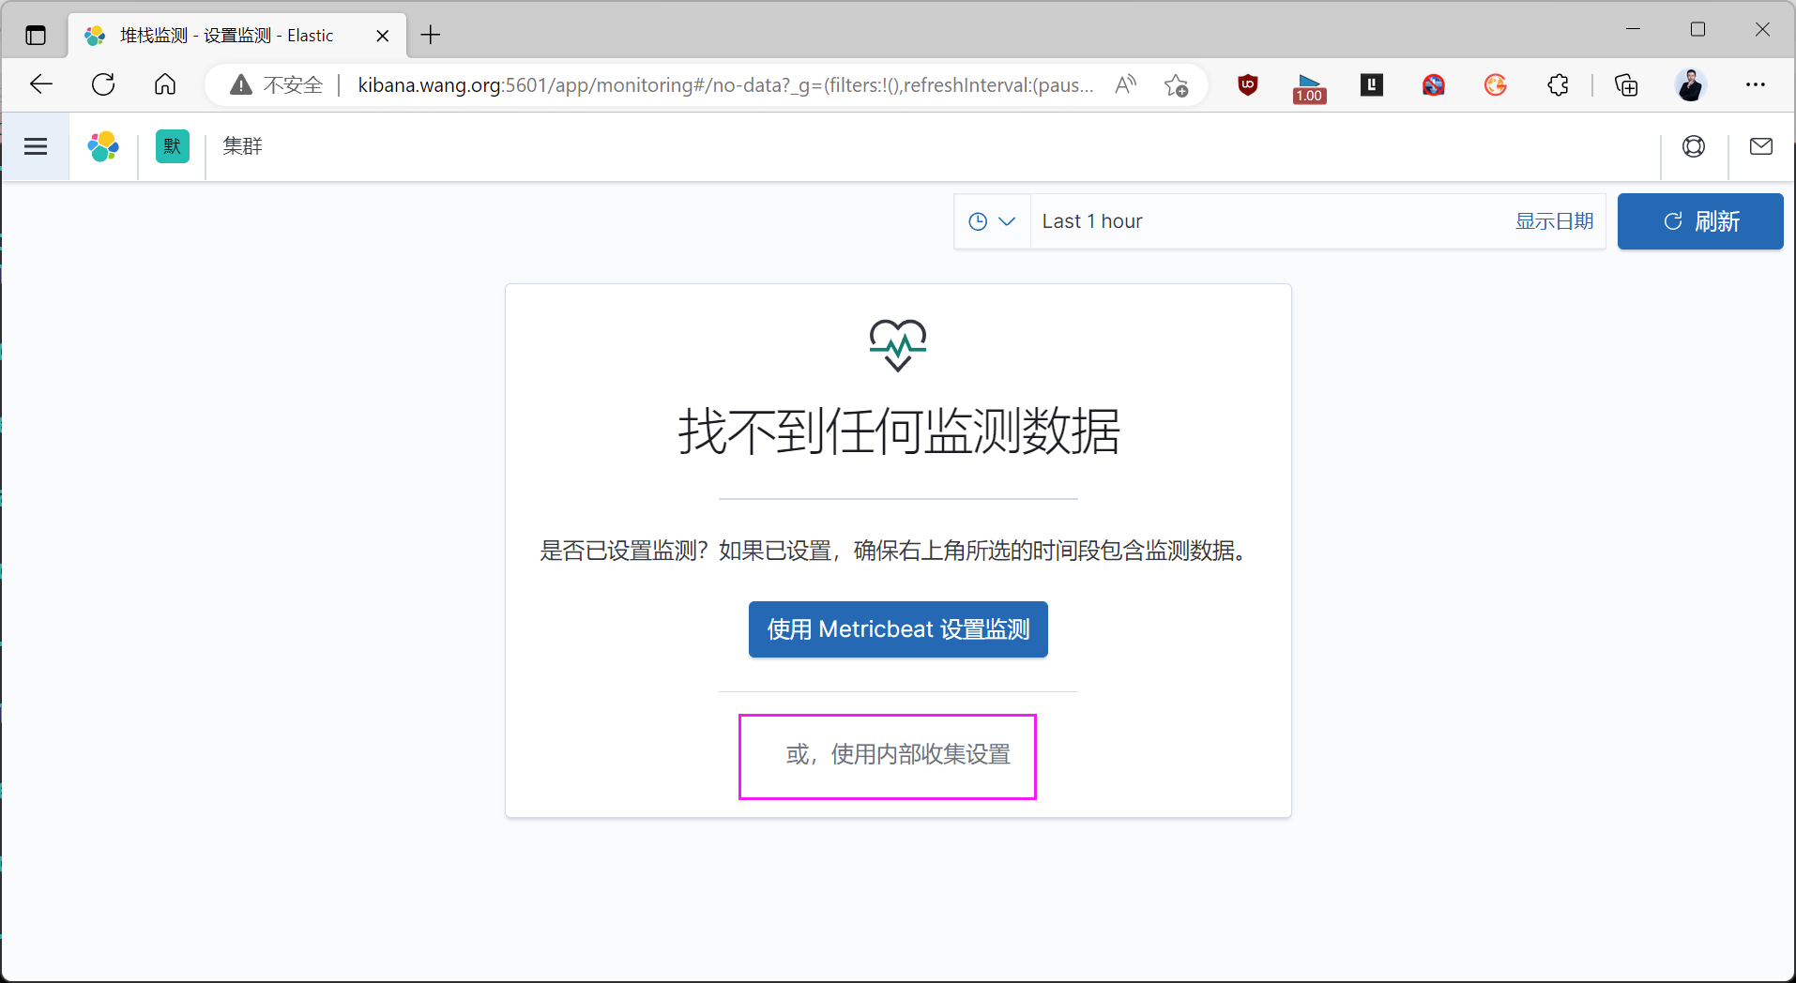Click the orange G extension icon
Viewport: 1796px width, 983px height.
[1496, 85]
